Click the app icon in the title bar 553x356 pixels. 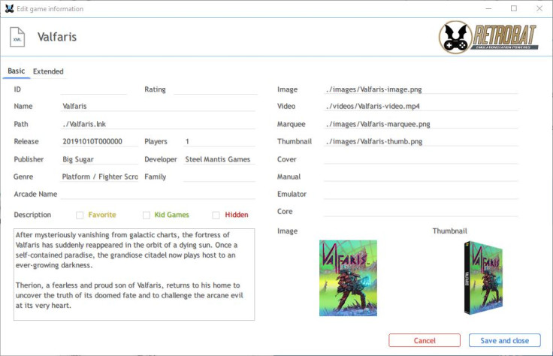point(9,9)
